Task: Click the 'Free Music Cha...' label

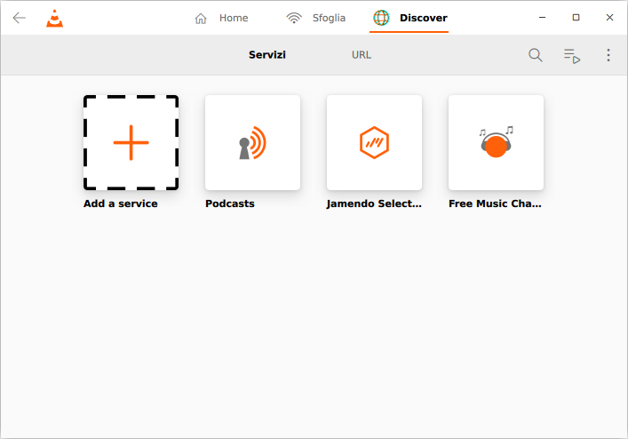Action: click(x=495, y=204)
